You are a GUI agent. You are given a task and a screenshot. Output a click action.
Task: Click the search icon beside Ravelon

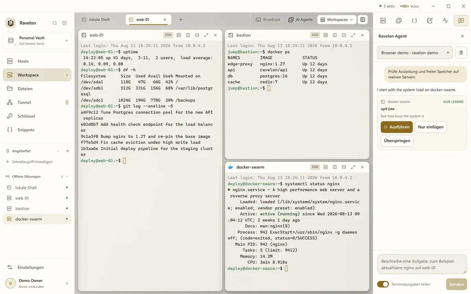(x=55, y=23)
